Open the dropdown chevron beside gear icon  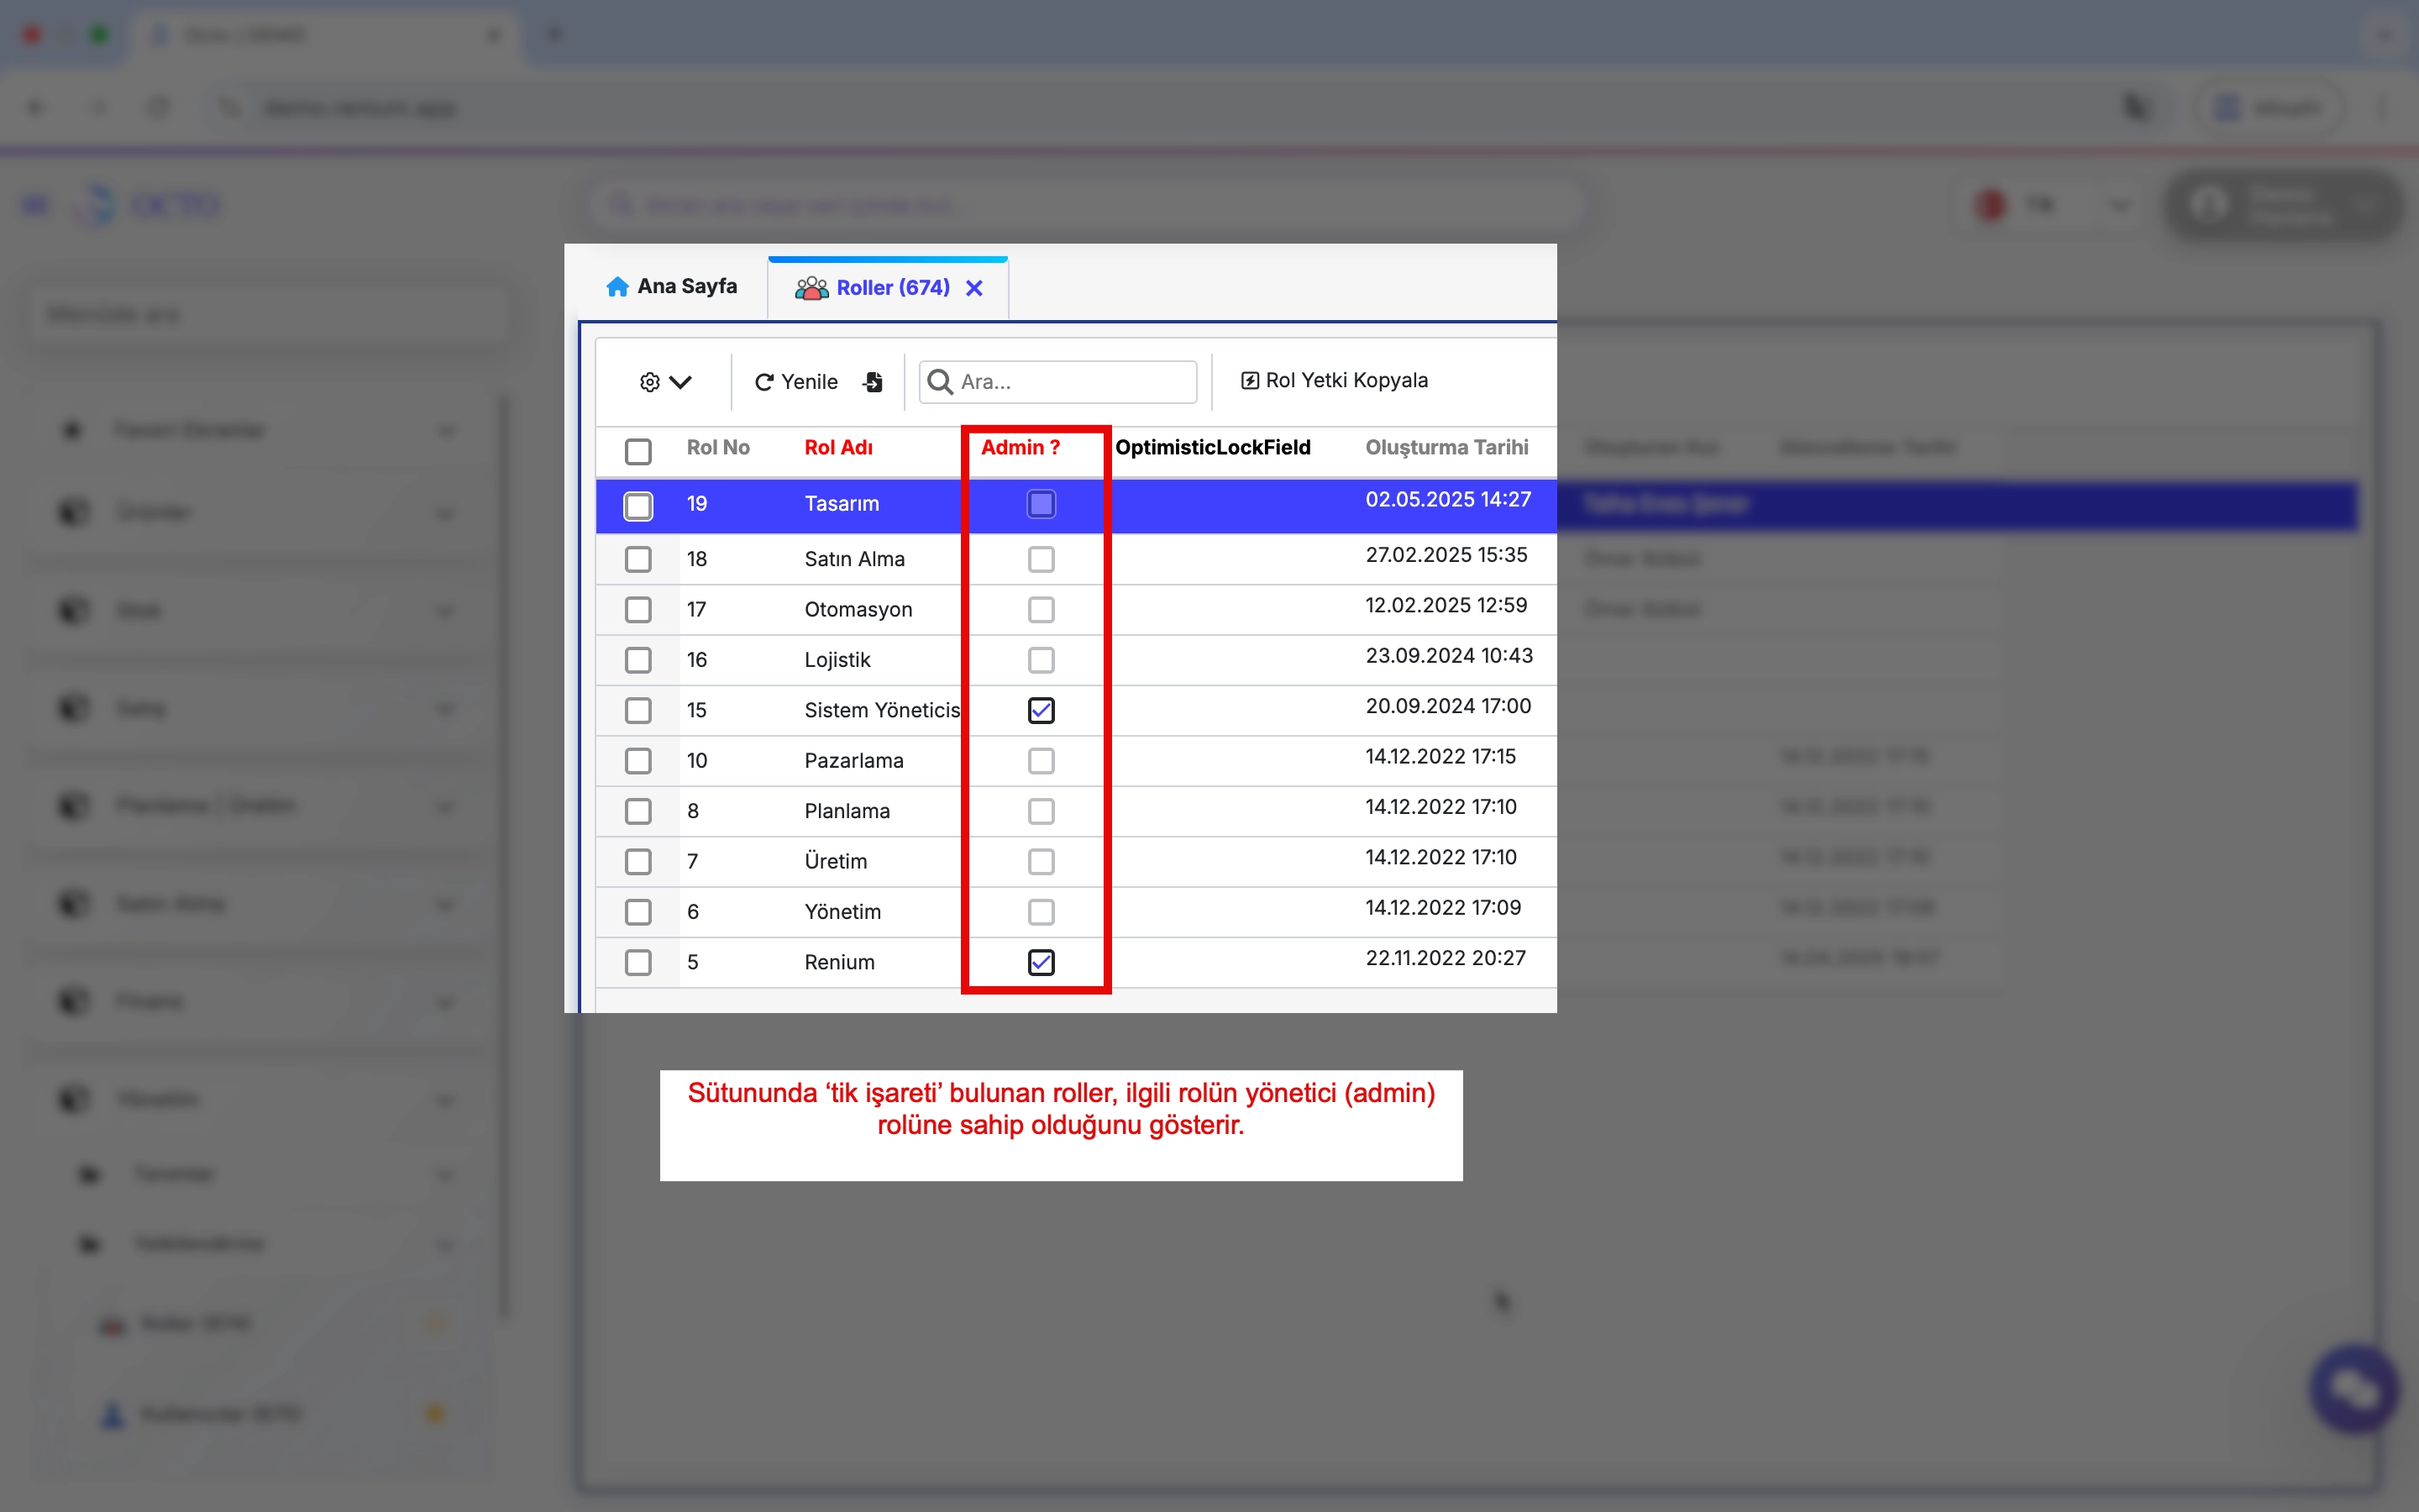[x=680, y=382]
